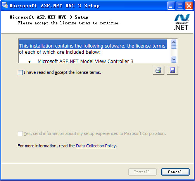Image resolution: width=195 pixels, height=181 pixels.
Task: Click 'Microsoft ASP.NET Model View Controller 3' item
Action: [x=85, y=61]
